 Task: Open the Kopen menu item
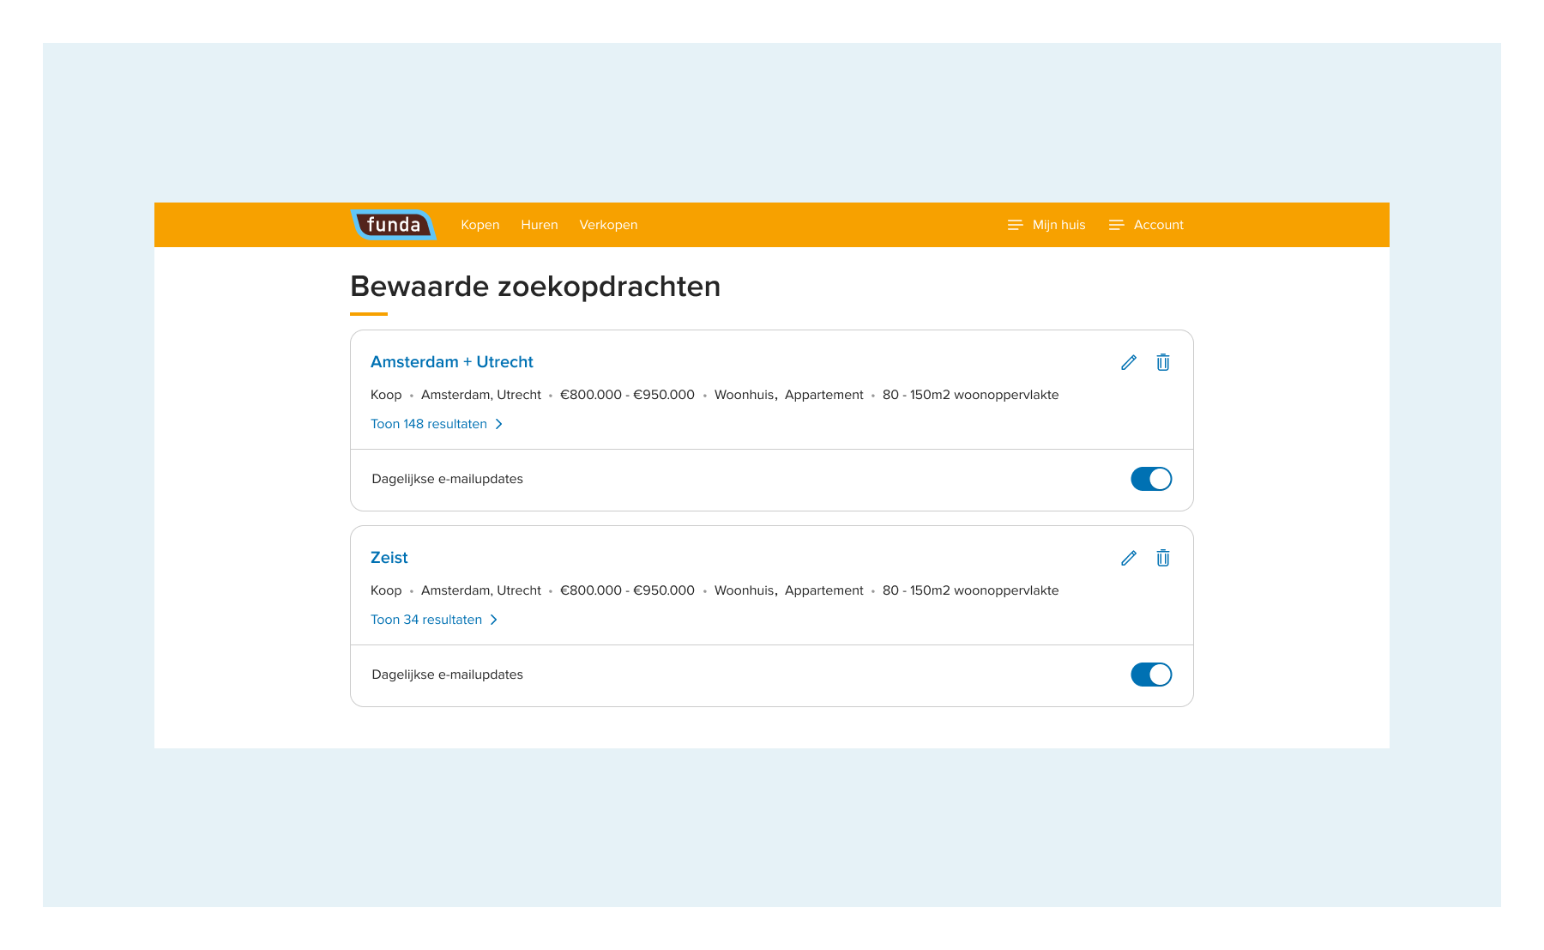(480, 225)
